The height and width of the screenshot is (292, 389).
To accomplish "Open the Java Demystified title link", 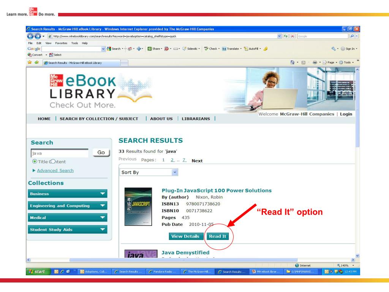I will point(185,252).
